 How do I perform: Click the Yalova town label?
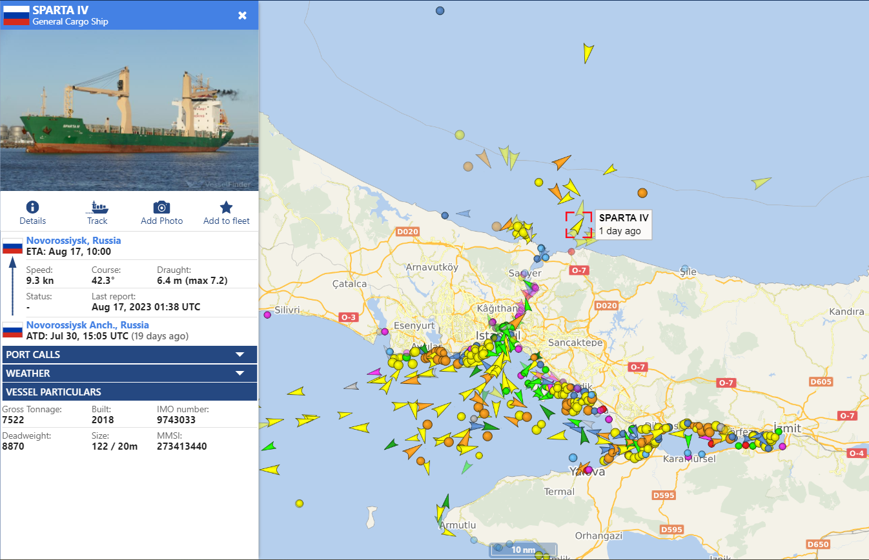coord(588,472)
